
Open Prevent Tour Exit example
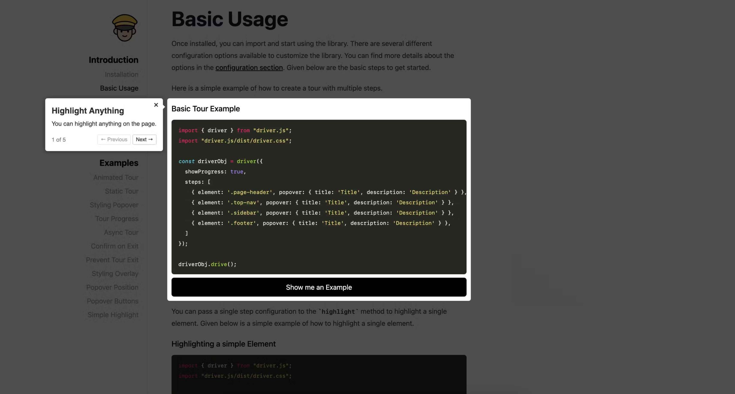112,260
